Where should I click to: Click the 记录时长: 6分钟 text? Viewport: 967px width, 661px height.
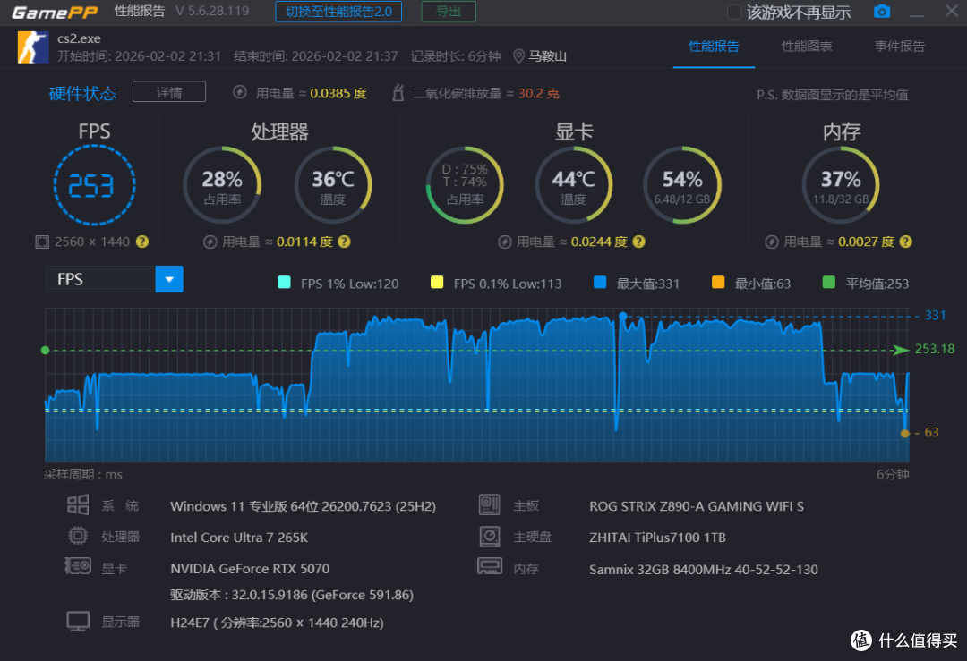(456, 56)
